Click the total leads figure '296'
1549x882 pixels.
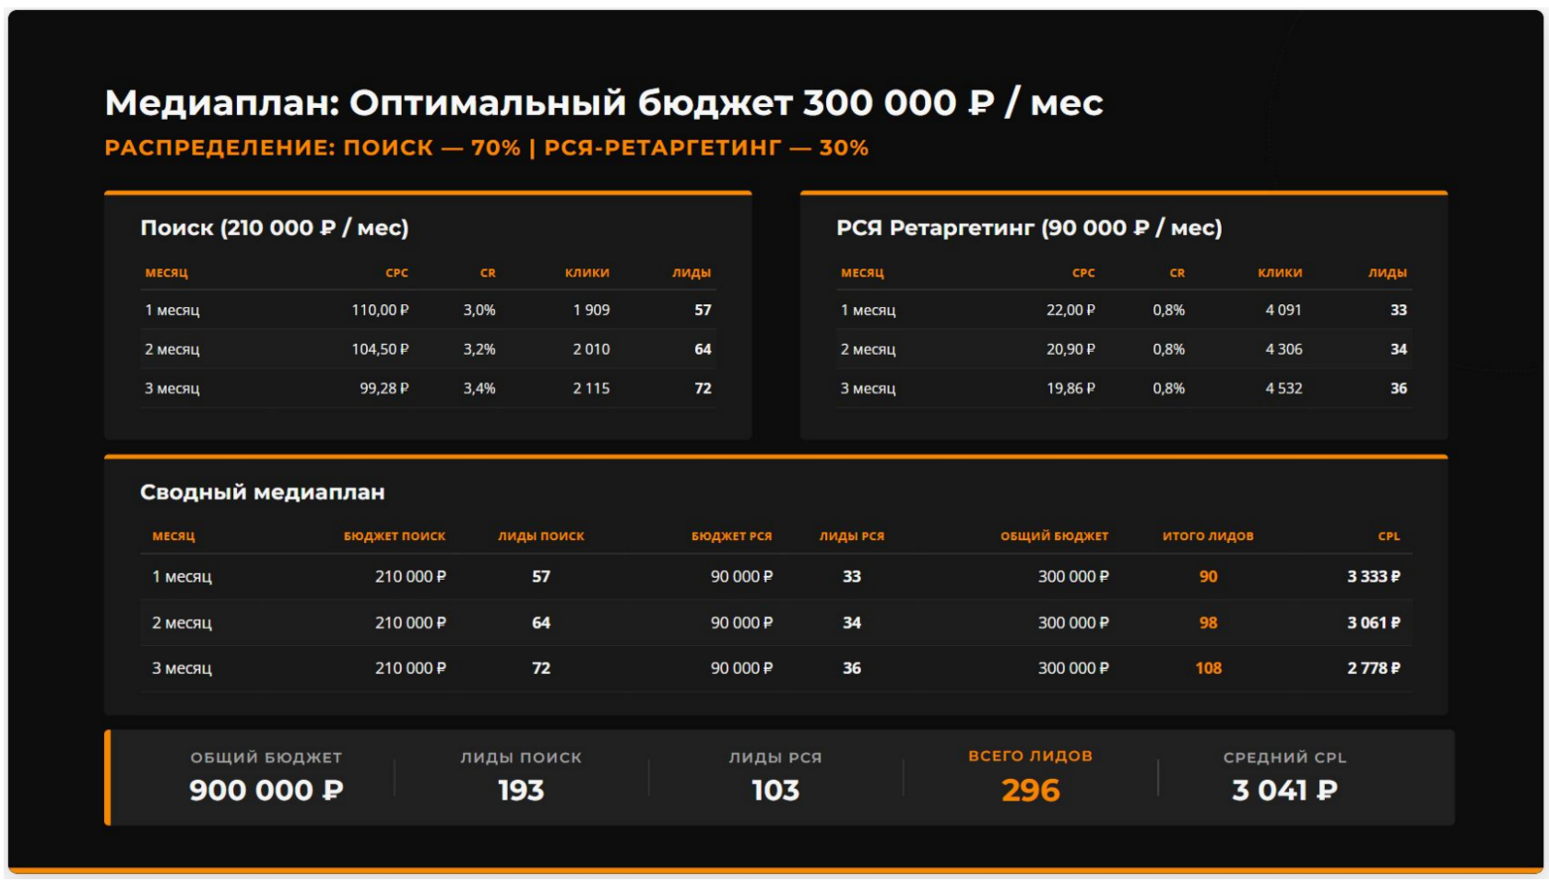coord(1031,790)
